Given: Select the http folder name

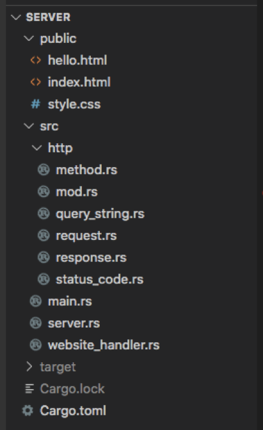Looking at the screenshot, I should click(60, 148).
